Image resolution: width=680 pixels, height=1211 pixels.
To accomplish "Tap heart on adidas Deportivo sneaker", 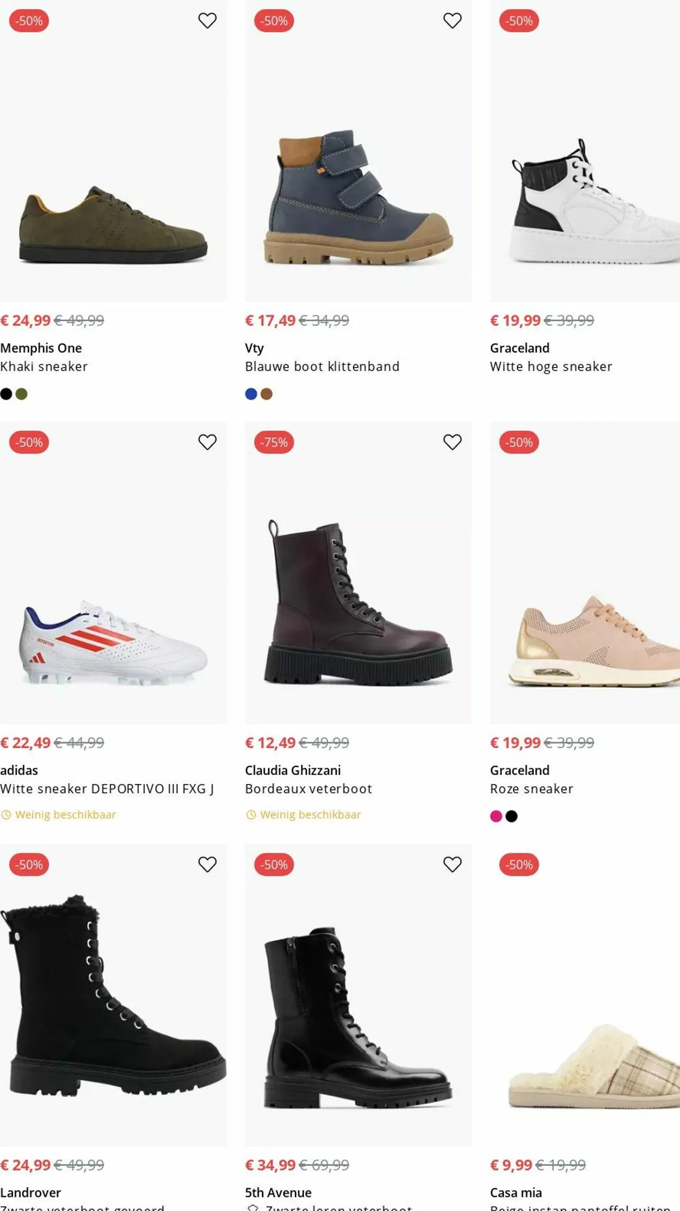I will click(207, 442).
